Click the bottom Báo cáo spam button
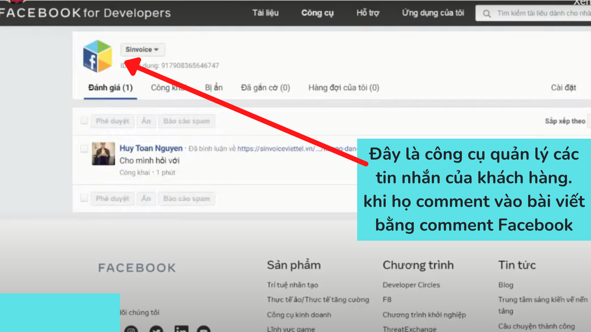Screen dimensions: 591x332 [x=187, y=199]
